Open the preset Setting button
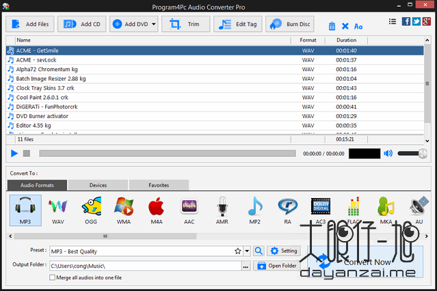The image size is (437, 291). tap(284, 251)
